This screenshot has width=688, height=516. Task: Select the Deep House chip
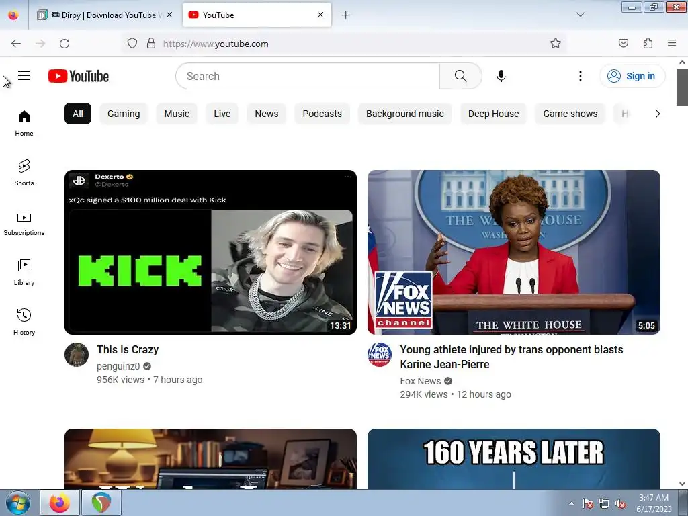(x=493, y=114)
